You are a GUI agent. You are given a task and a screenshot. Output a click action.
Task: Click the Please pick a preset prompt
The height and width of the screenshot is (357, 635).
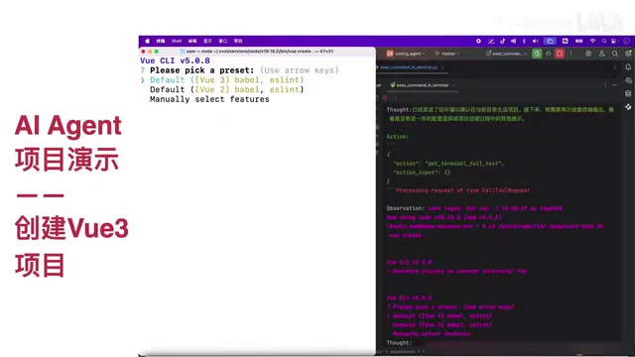201,70
